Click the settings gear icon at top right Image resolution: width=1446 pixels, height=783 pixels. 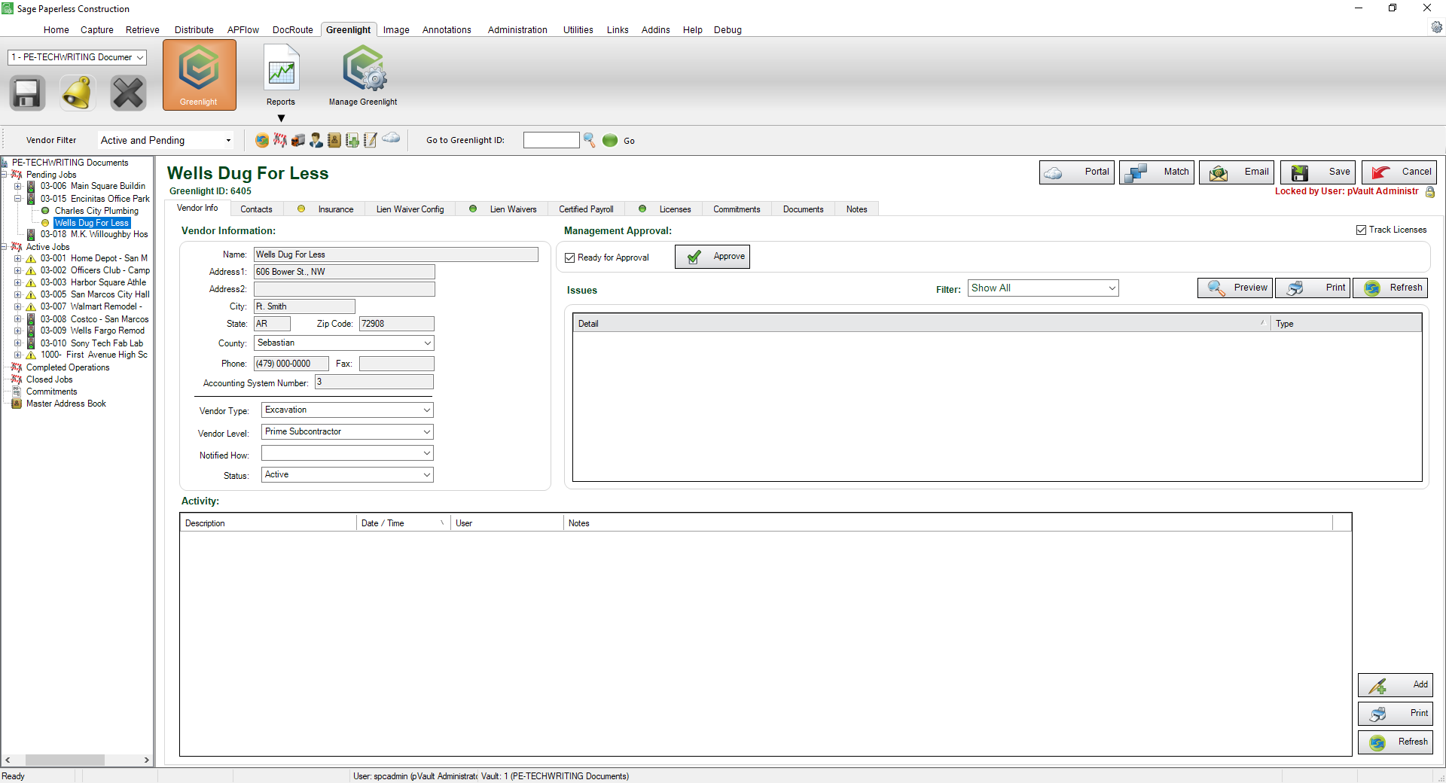1436,27
